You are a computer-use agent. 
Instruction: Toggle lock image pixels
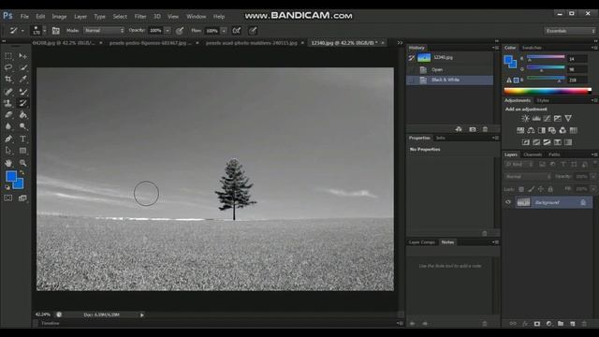click(x=531, y=189)
